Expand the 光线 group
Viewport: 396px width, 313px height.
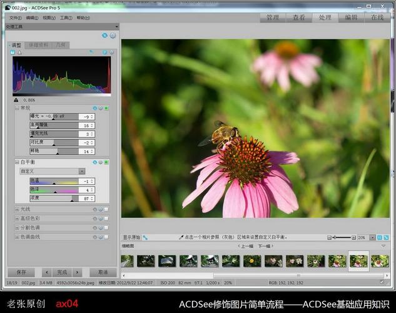(17, 209)
